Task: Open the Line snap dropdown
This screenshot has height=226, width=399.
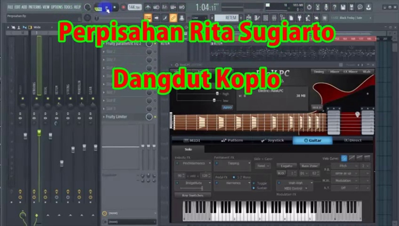Action: tap(199, 18)
